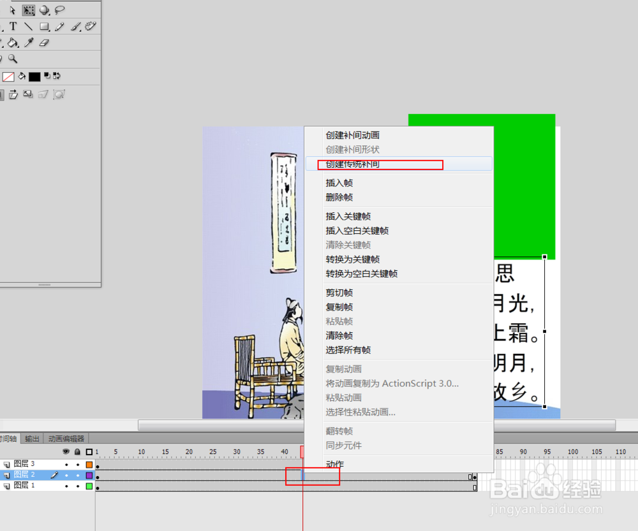
Task: Click the fill bucket icon beside black swatch
Action: pos(22,76)
